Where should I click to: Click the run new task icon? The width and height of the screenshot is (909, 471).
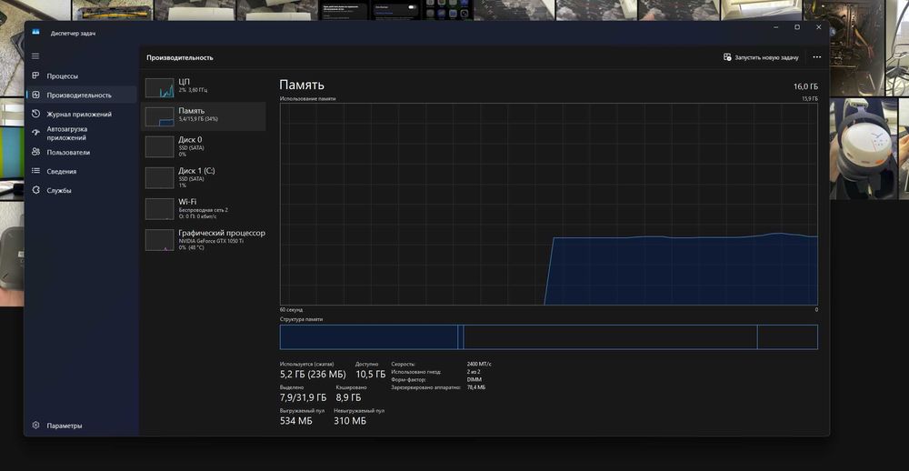727,57
